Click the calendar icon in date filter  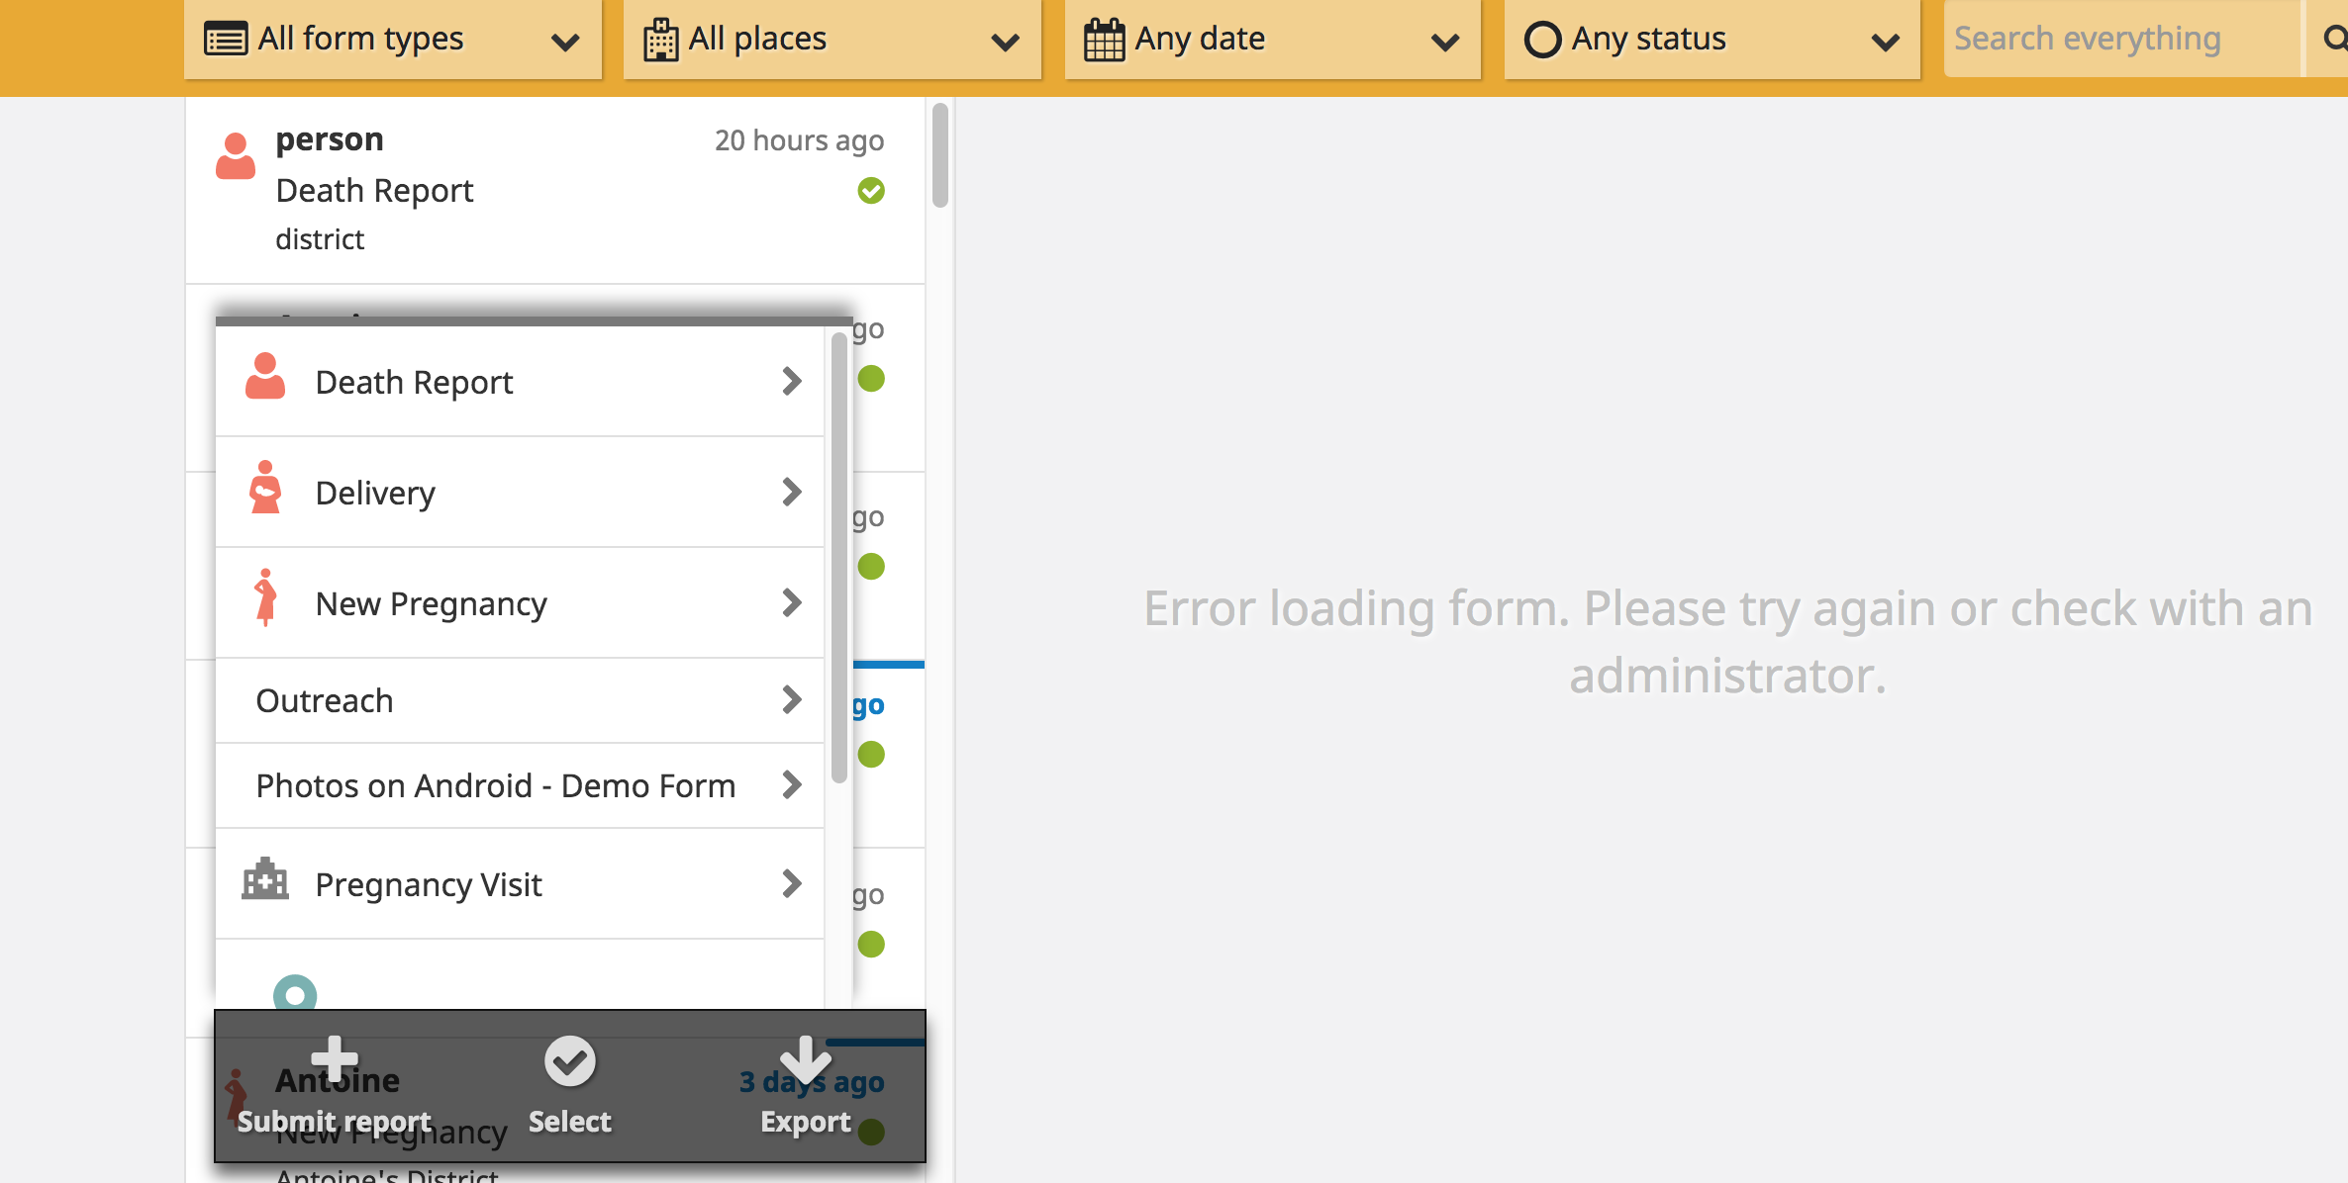1105,40
